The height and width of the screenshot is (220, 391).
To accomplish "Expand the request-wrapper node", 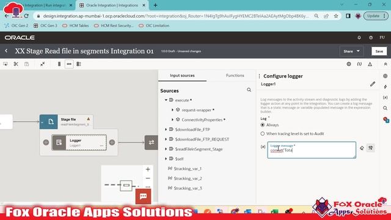I will [x=172, y=110].
